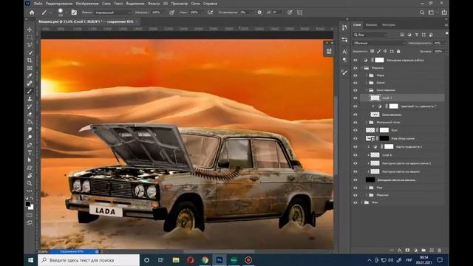This screenshot has width=473, height=266.
Task: Expand the Фон group
Action: pos(362,202)
